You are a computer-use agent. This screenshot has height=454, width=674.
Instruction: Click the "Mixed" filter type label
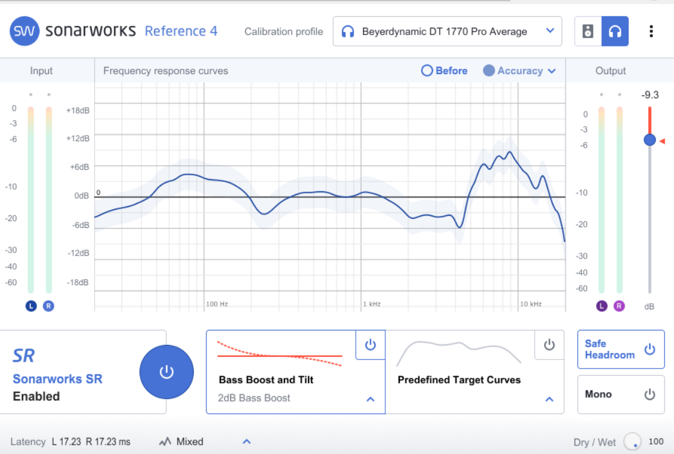pos(190,441)
